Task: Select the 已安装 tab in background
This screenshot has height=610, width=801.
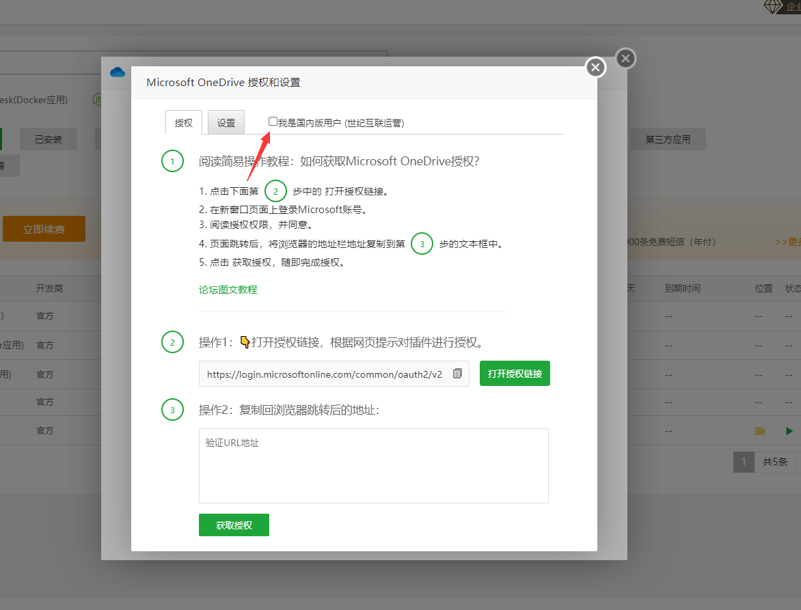Action: (x=49, y=139)
